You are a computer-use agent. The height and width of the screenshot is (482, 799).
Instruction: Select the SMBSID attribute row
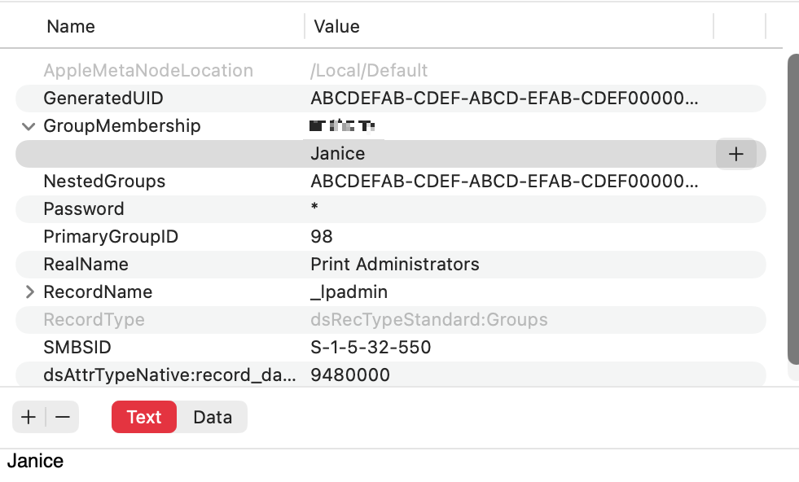point(77,348)
